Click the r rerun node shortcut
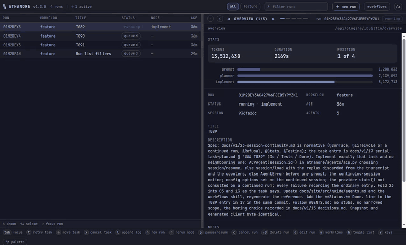 (x=182, y=232)
